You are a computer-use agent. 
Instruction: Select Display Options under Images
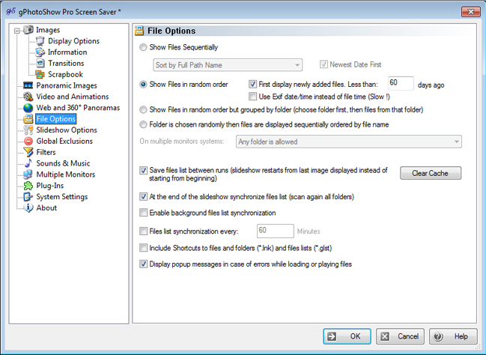coord(73,41)
